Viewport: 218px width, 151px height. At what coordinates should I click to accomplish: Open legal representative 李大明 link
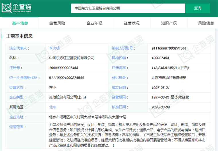click(54, 48)
